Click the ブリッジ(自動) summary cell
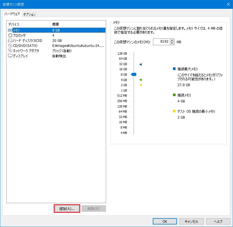 (62, 51)
